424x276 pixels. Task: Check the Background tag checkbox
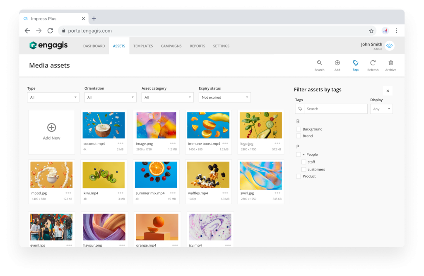(299, 129)
